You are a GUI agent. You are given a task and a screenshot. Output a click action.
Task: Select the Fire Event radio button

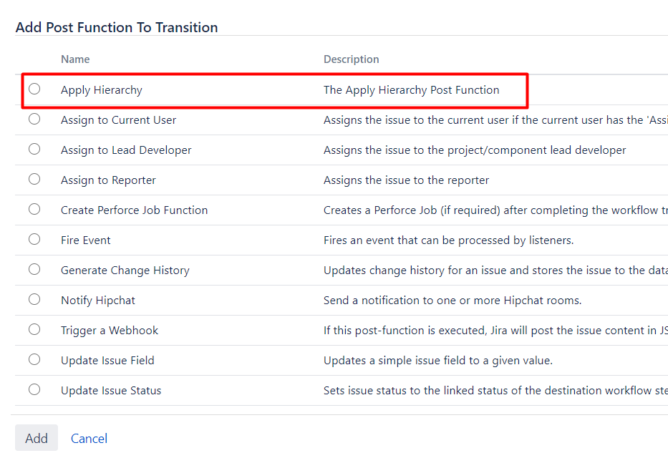pyautogui.click(x=34, y=240)
